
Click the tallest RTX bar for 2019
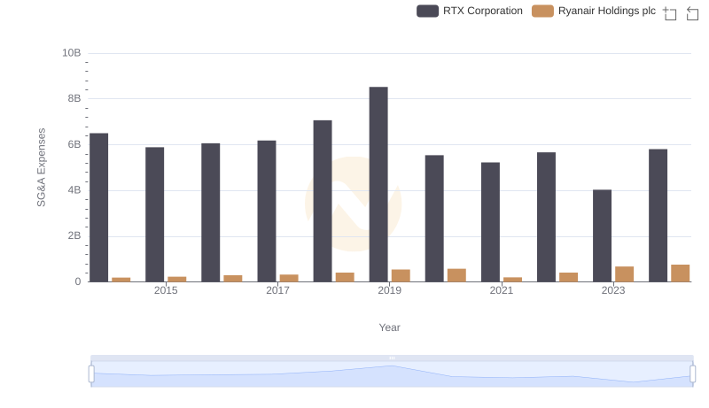pyautogui.click(x=378, y=184)
